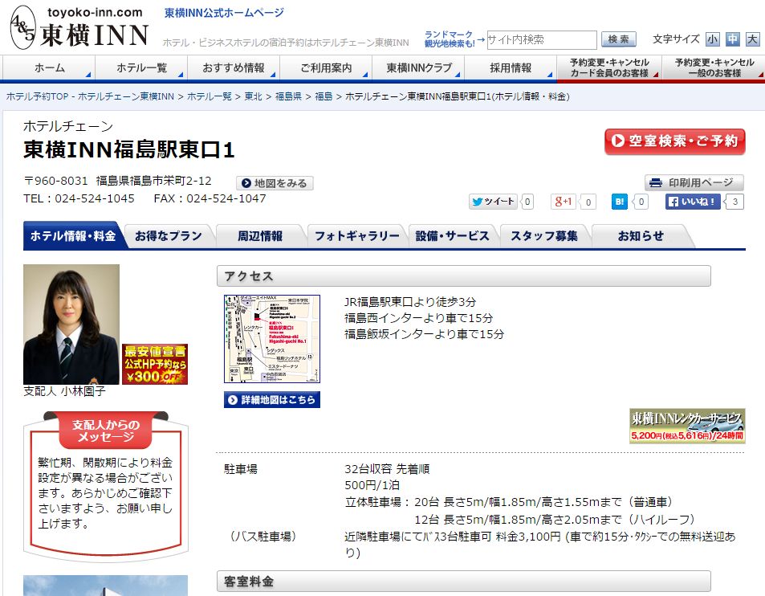Switch to the 設備・サービス tab
This screenshot has height=596, width=765.
tap(452, 236)
